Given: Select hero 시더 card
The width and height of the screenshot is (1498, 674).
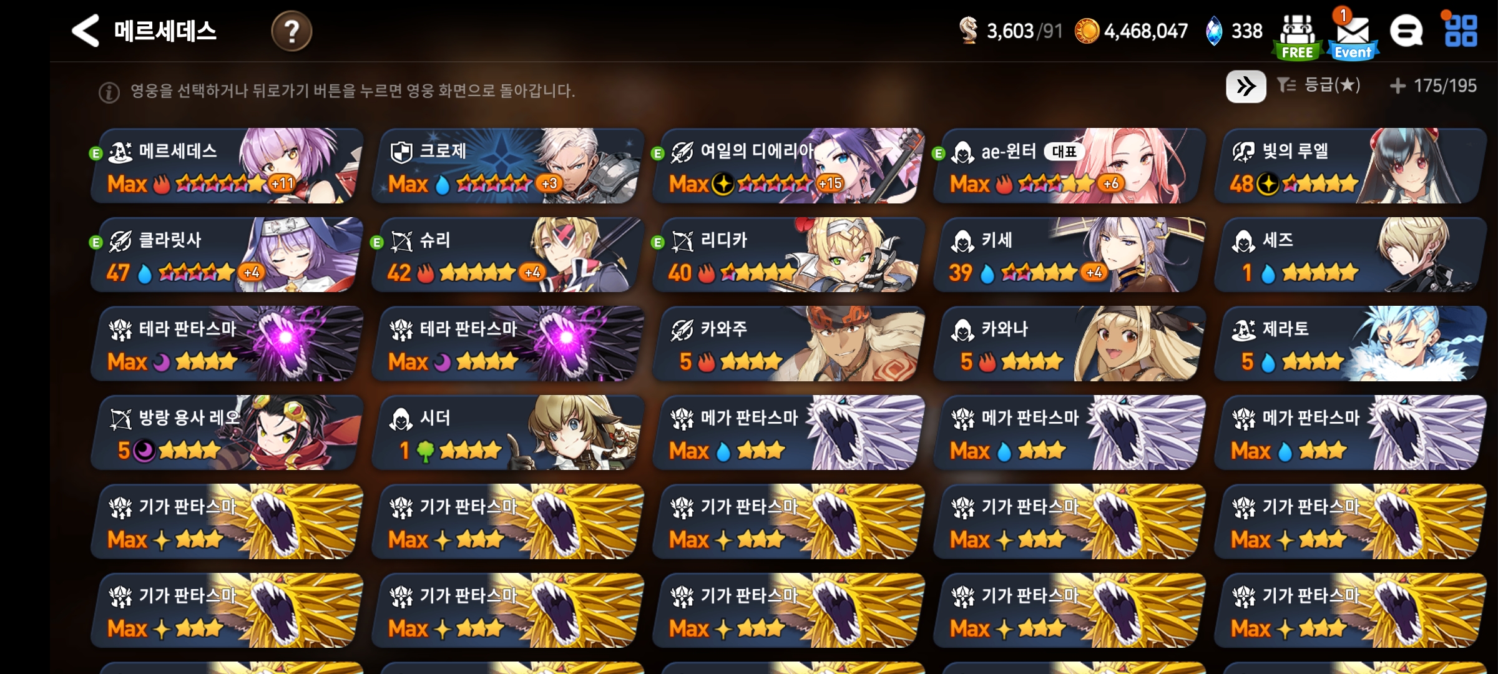Looking at the screenshot, I should [x=507, y=432].
